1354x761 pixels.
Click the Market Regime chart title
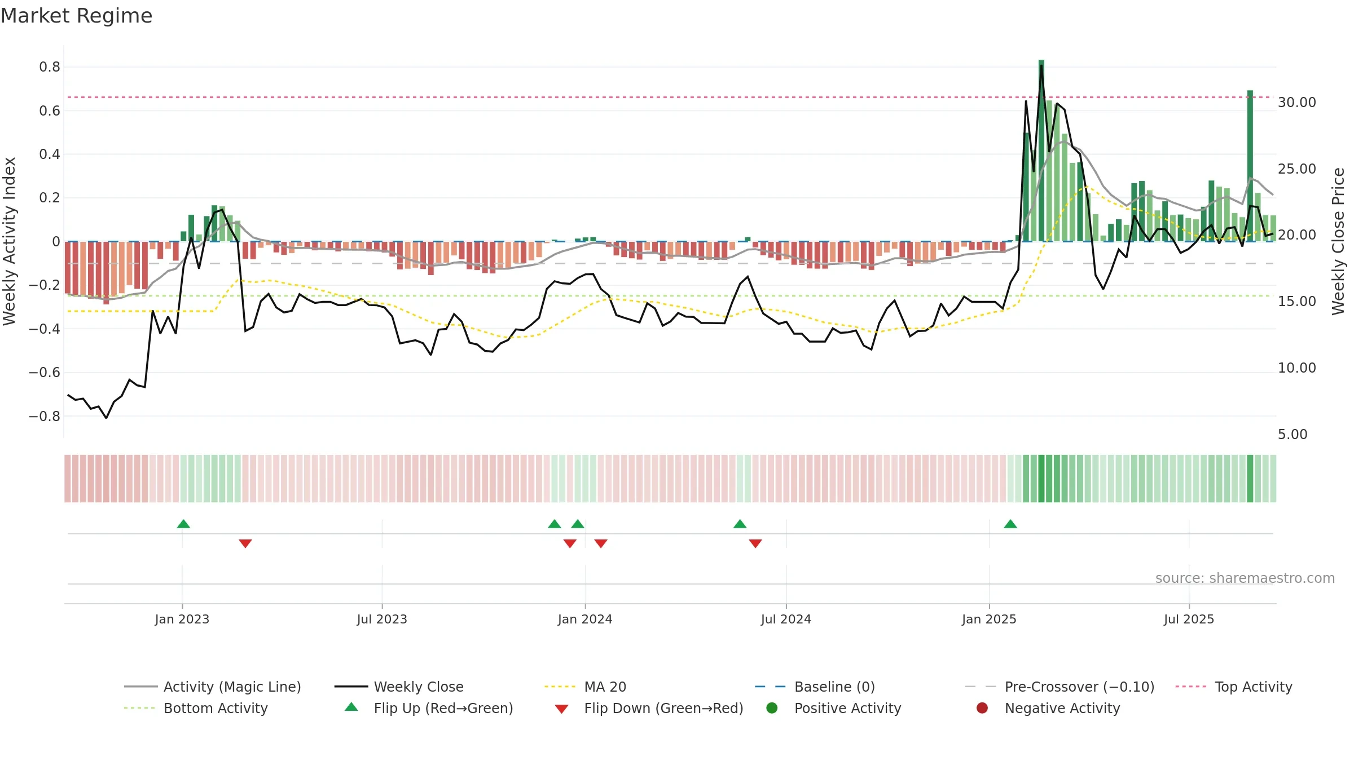tap(76, 16)
